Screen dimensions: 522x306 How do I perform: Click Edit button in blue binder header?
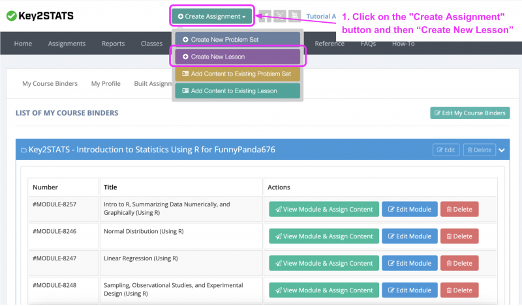point(446,150)
